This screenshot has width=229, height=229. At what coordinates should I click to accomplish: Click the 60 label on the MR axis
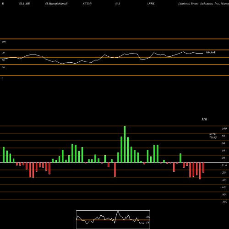click(223, 143)
